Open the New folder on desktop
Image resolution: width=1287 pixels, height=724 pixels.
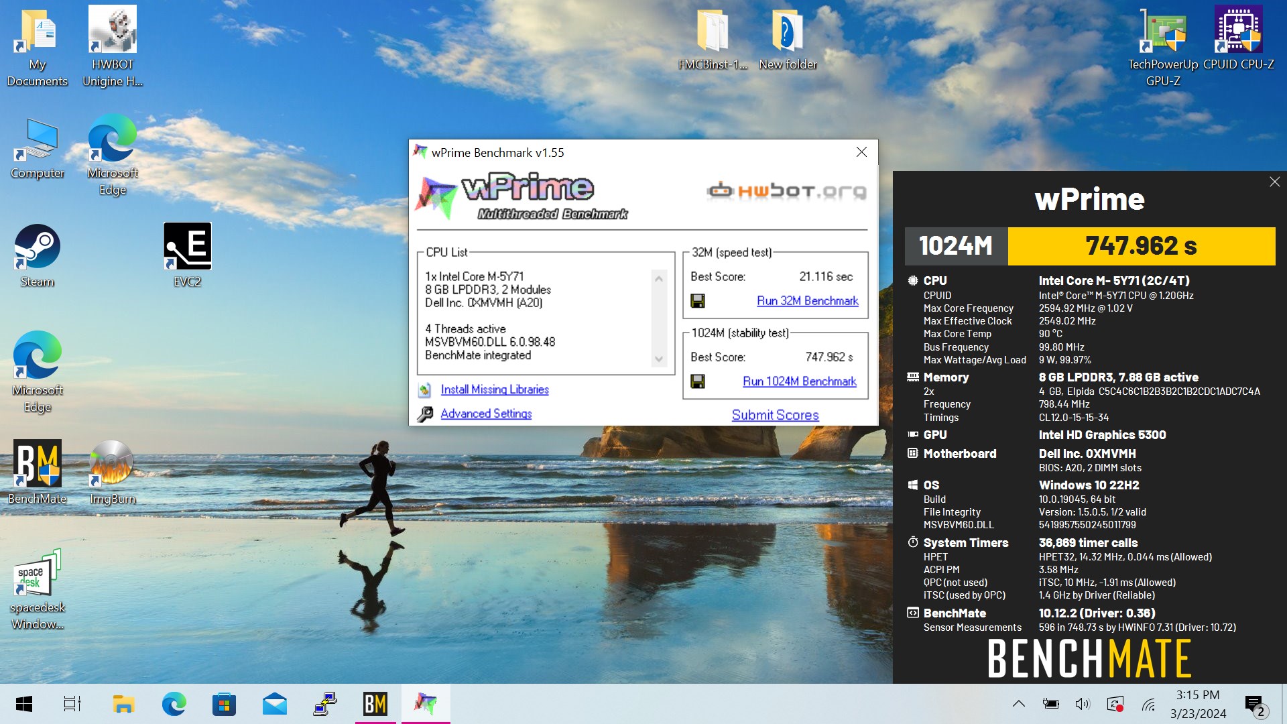pos(788,40)
